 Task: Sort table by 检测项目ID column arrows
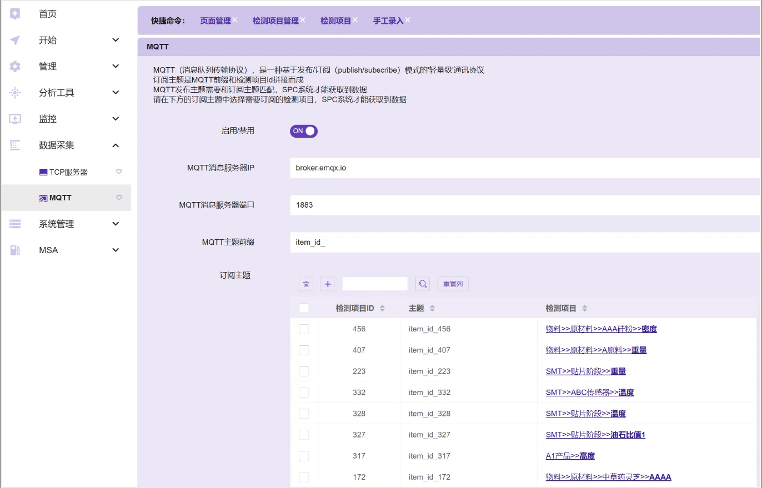click(382, 308)
